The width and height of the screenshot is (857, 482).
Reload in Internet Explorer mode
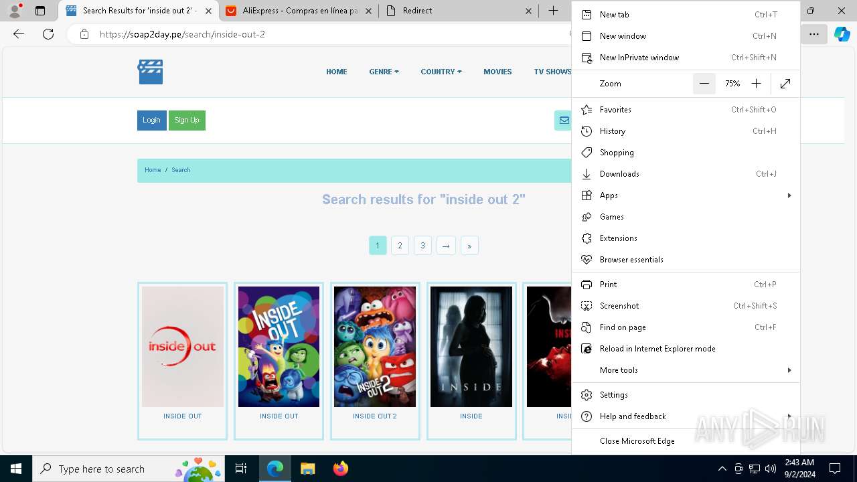pyautogui.click(x=686, y=349)
